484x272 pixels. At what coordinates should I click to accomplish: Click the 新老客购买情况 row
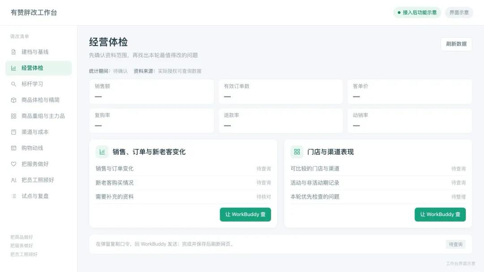point(183,183)
